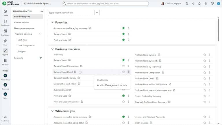Click the info icon beside Balance Sheet Detail
222x125 pixels.
point(80,72)
